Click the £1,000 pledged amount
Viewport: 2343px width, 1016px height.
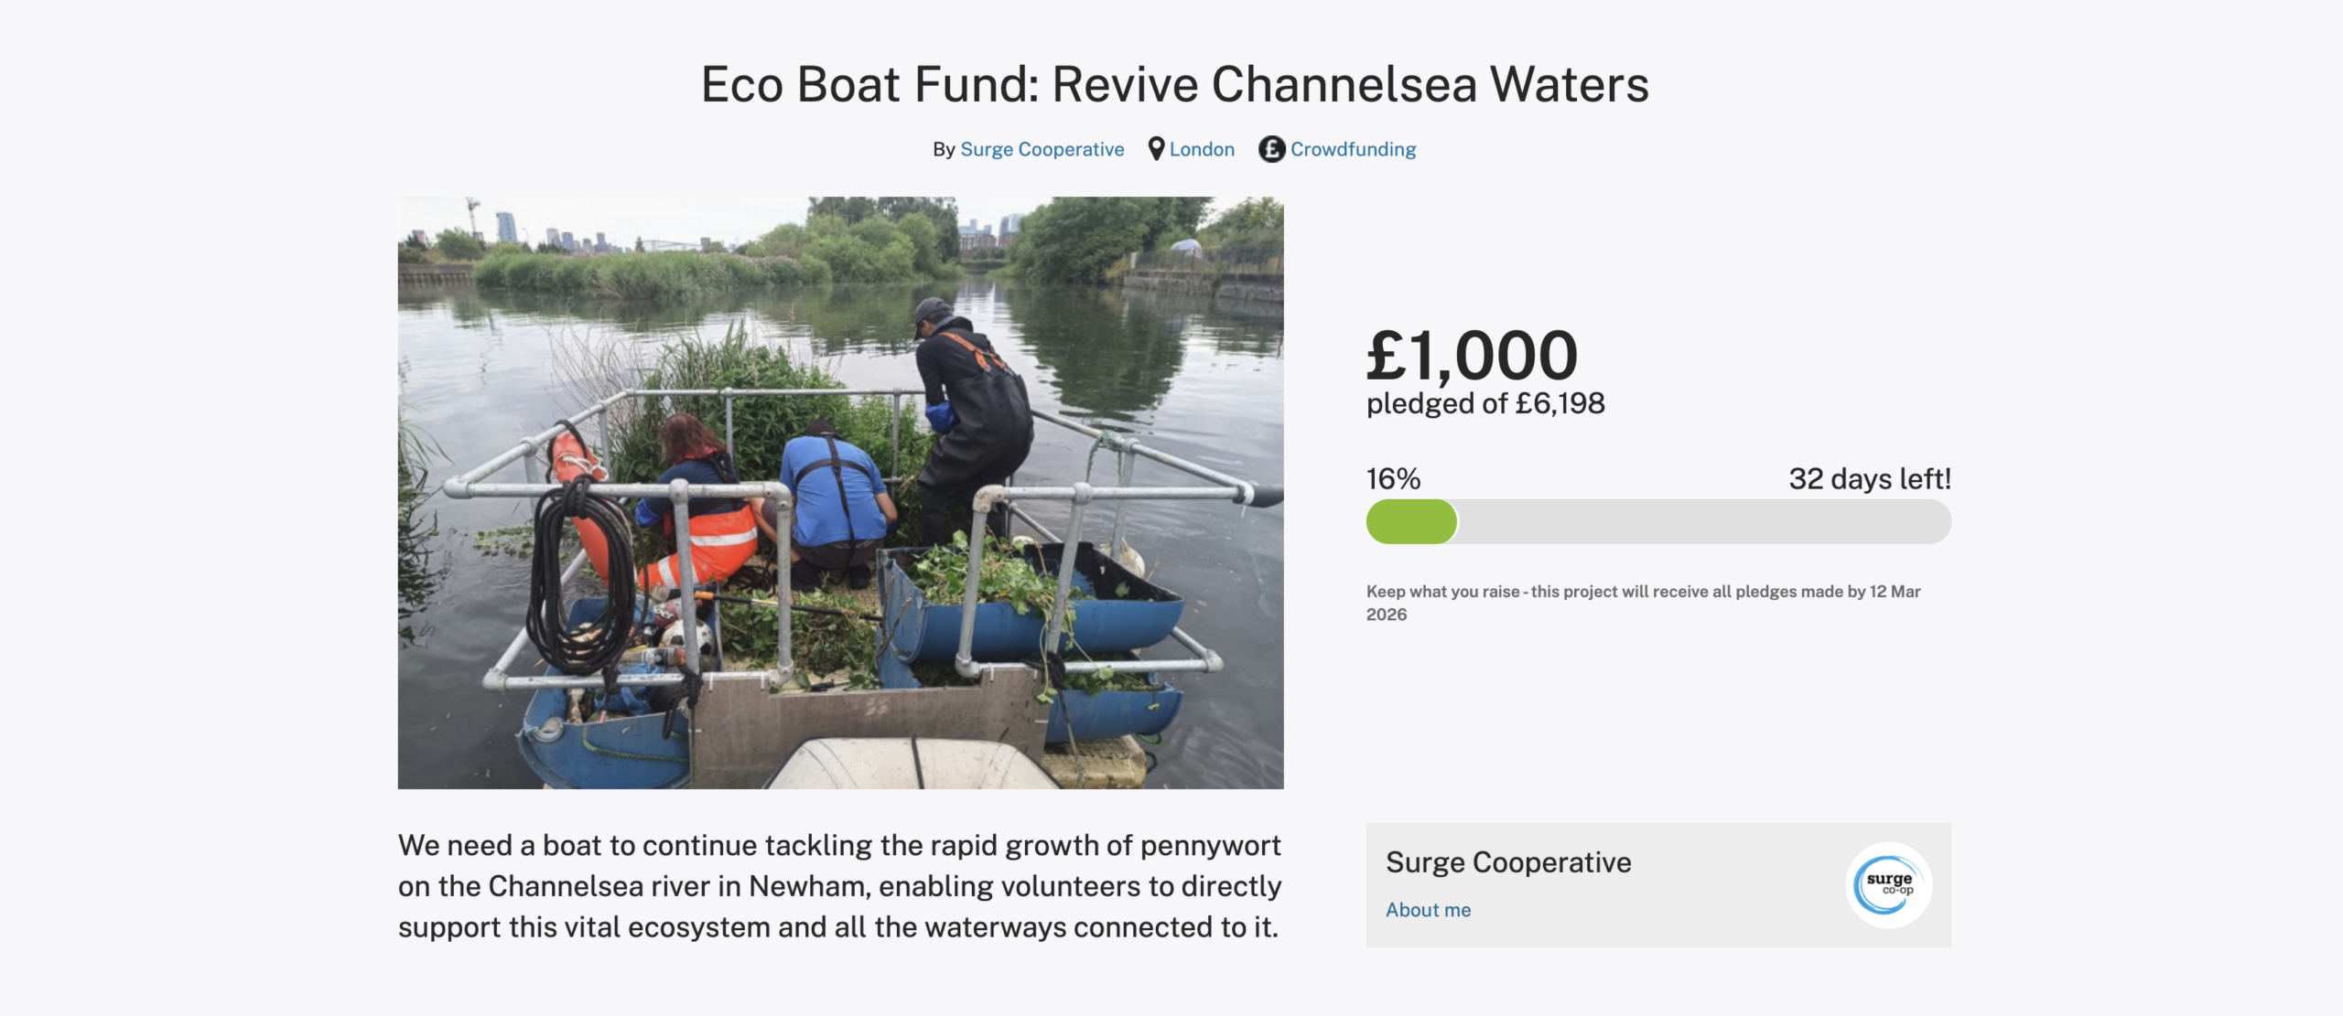click(x=1472, y=355)
